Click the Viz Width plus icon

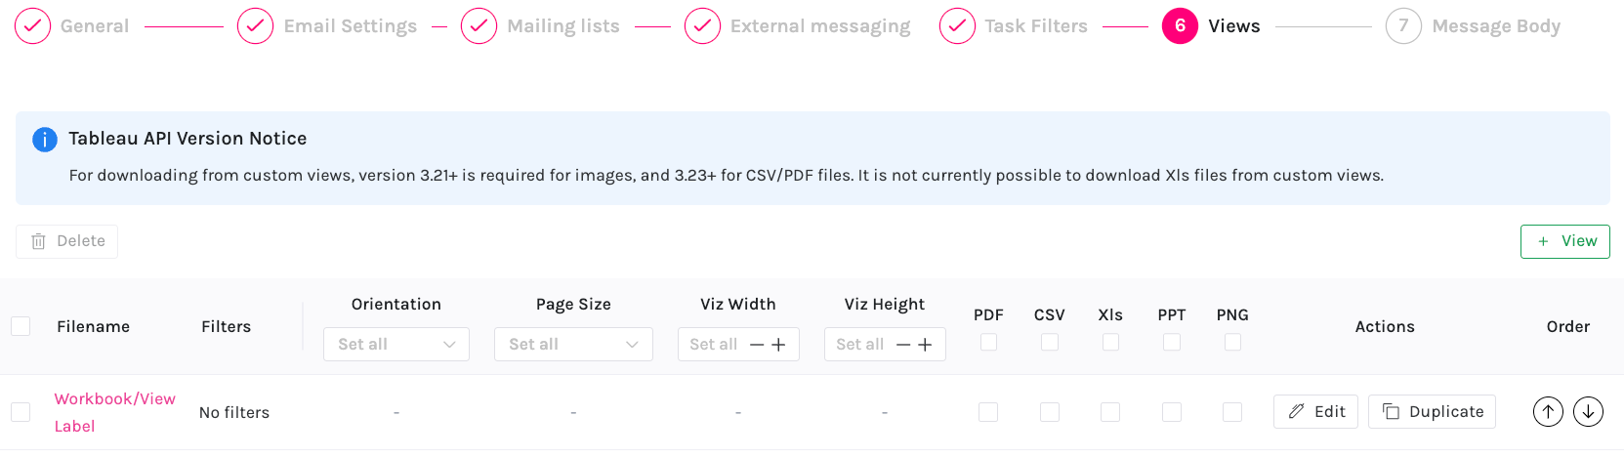[778, 345]
